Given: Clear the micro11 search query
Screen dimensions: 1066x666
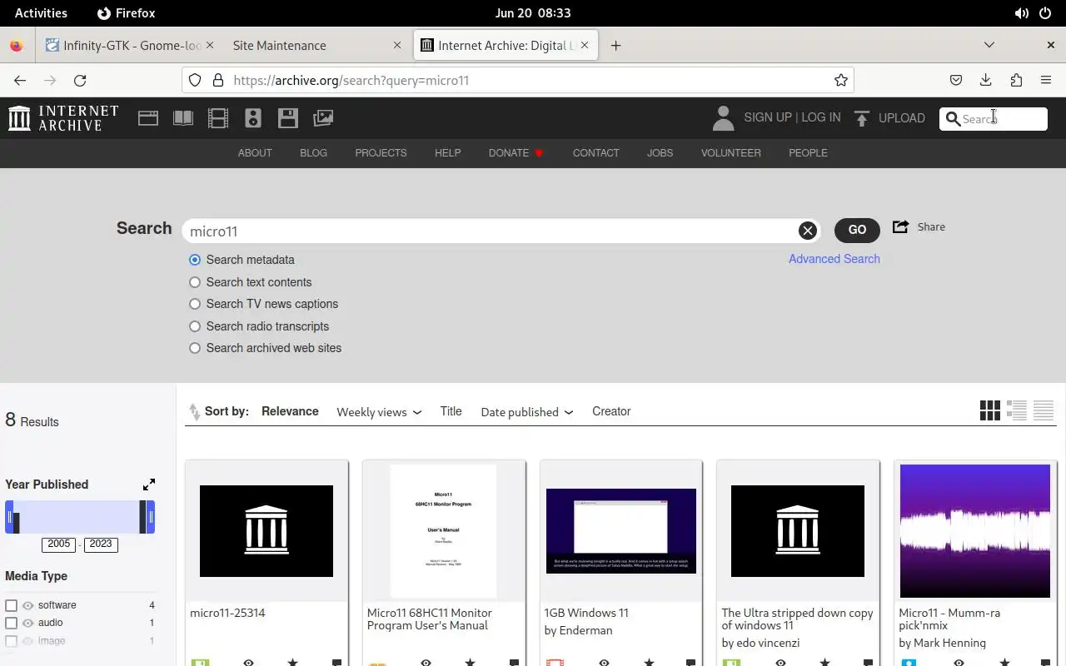Looking at the screenshot, I should (x=807, y=231).
